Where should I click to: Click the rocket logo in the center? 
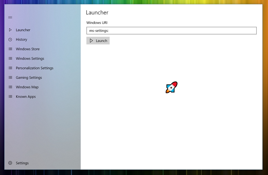[171, 87]
